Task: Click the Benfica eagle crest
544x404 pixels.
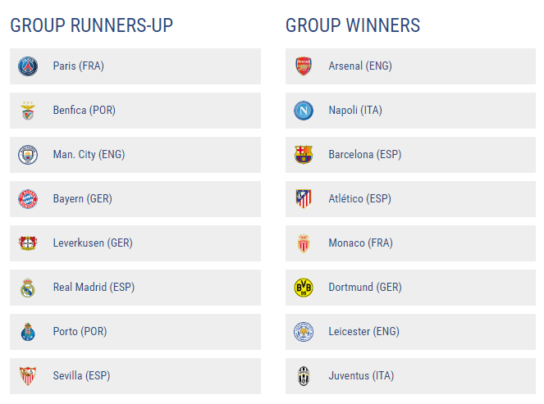Action: coord(28,111)
